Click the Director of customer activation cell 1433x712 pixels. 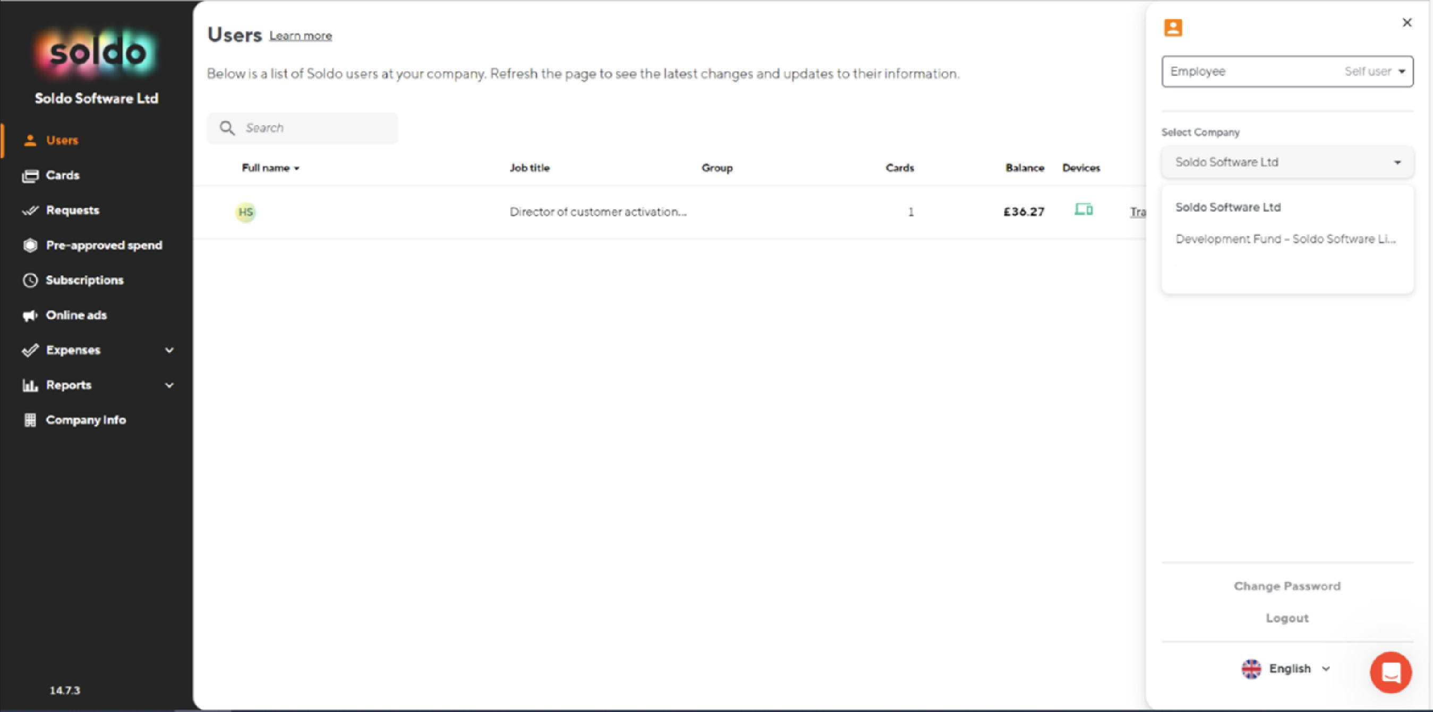click(598, 212)
